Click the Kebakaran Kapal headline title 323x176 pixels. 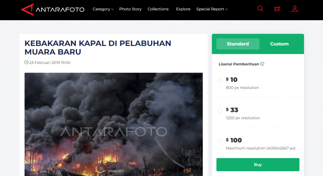click(x=98, y=48)
